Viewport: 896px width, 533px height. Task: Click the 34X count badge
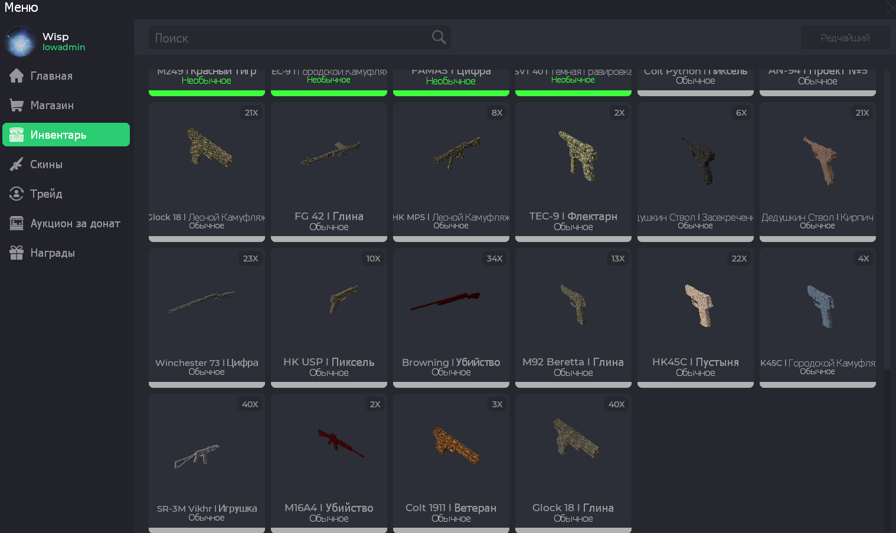[x=495, y=259]
